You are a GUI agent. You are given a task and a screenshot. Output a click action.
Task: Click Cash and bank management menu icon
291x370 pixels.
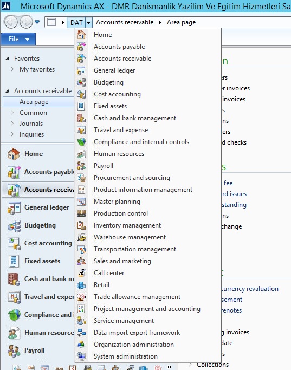point(81,118)
